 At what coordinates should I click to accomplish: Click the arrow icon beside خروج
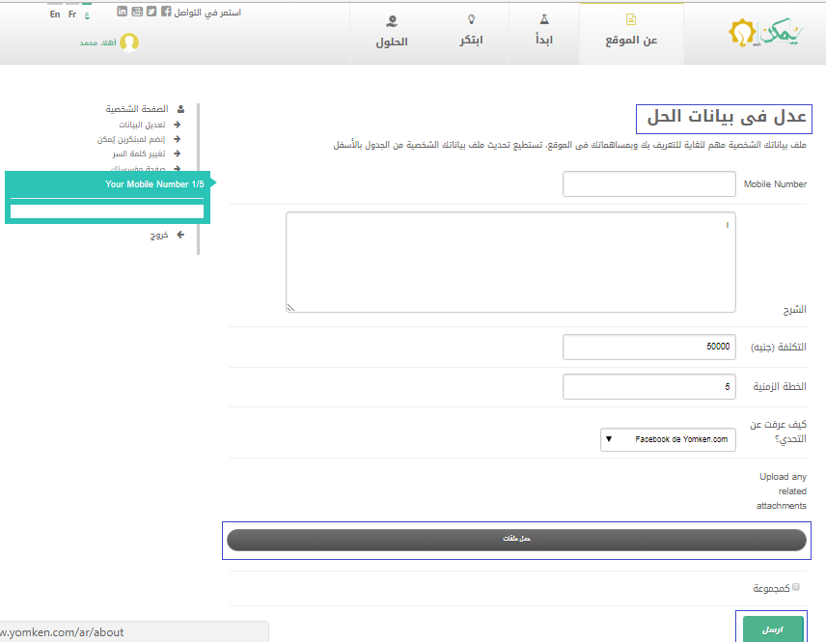179,235
